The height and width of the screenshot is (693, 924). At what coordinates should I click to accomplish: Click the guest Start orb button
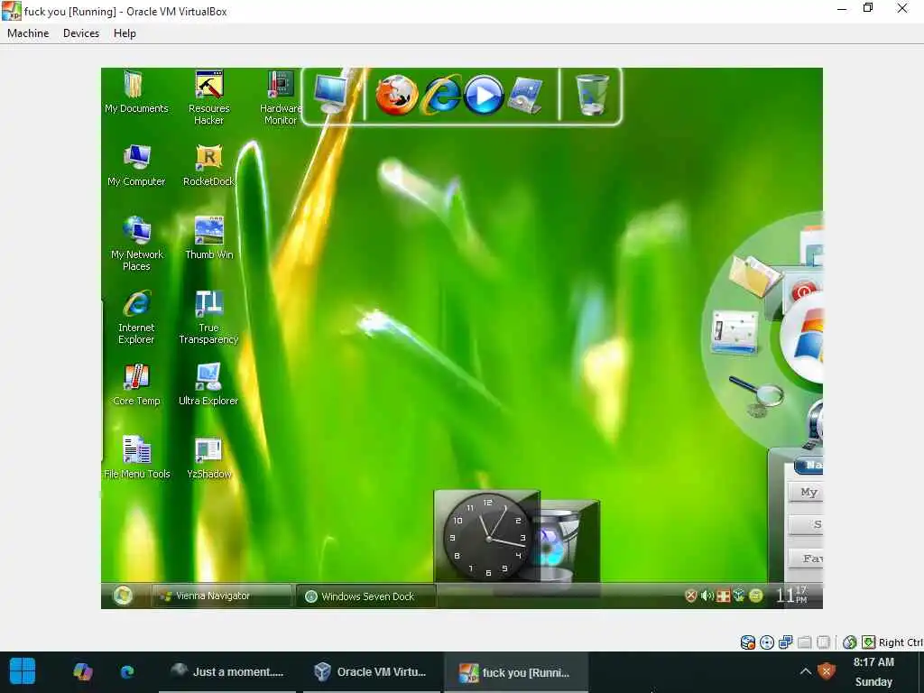[123, 596]
